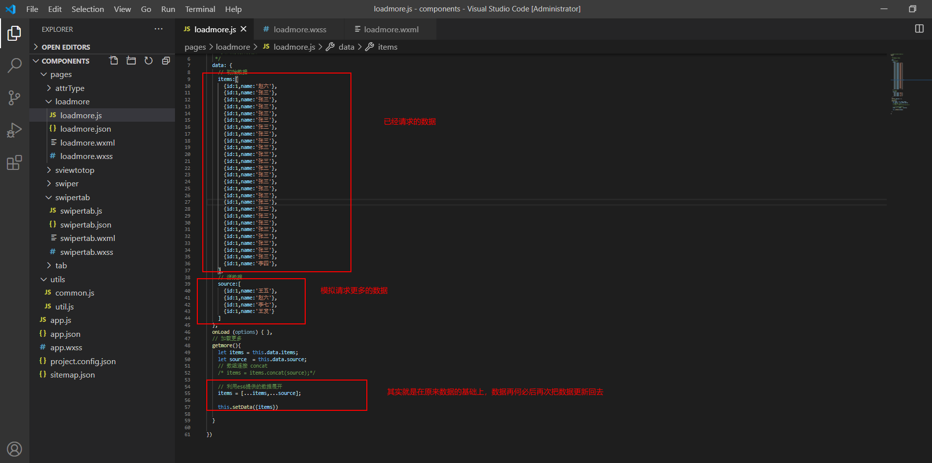Open project.config.json file
932x463 pixels.
pyautogui.click(x=102, y=361)
